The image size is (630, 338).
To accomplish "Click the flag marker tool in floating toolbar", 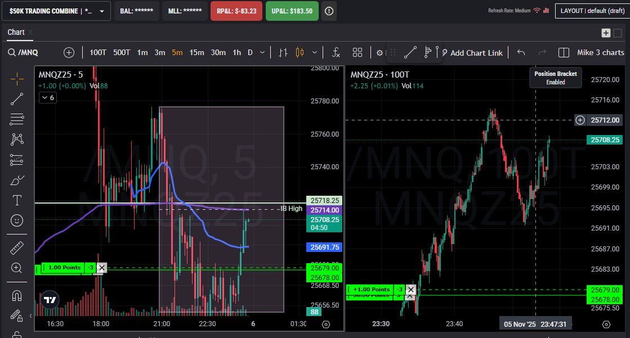I will pyautogui.click(x=427, y=53).
